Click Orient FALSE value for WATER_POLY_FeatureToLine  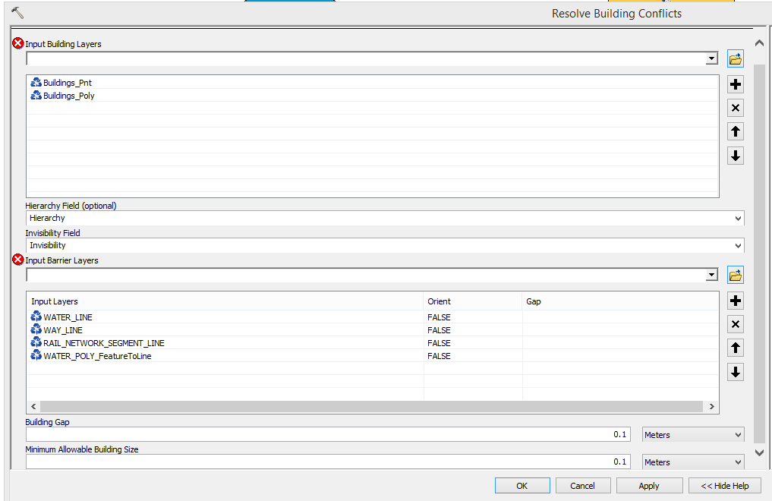pos(439,356)
